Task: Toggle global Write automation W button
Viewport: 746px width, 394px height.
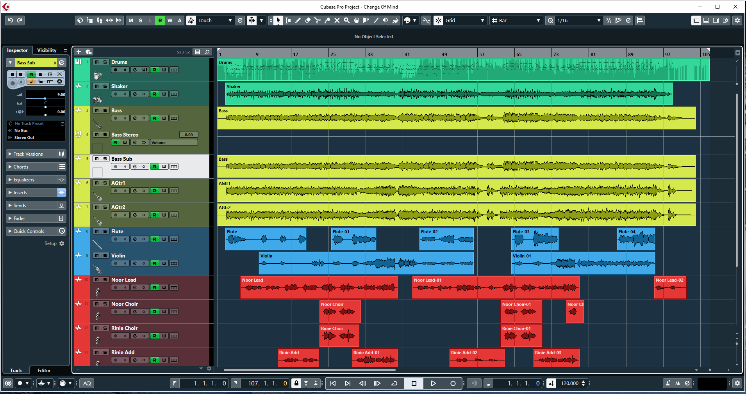Action: [170, 20]
